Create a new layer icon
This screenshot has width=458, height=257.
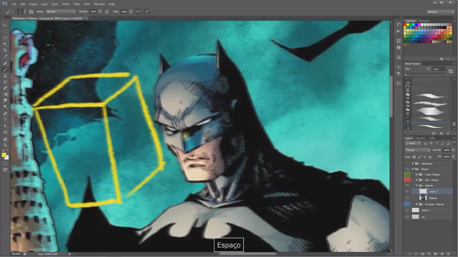(442, 254)
